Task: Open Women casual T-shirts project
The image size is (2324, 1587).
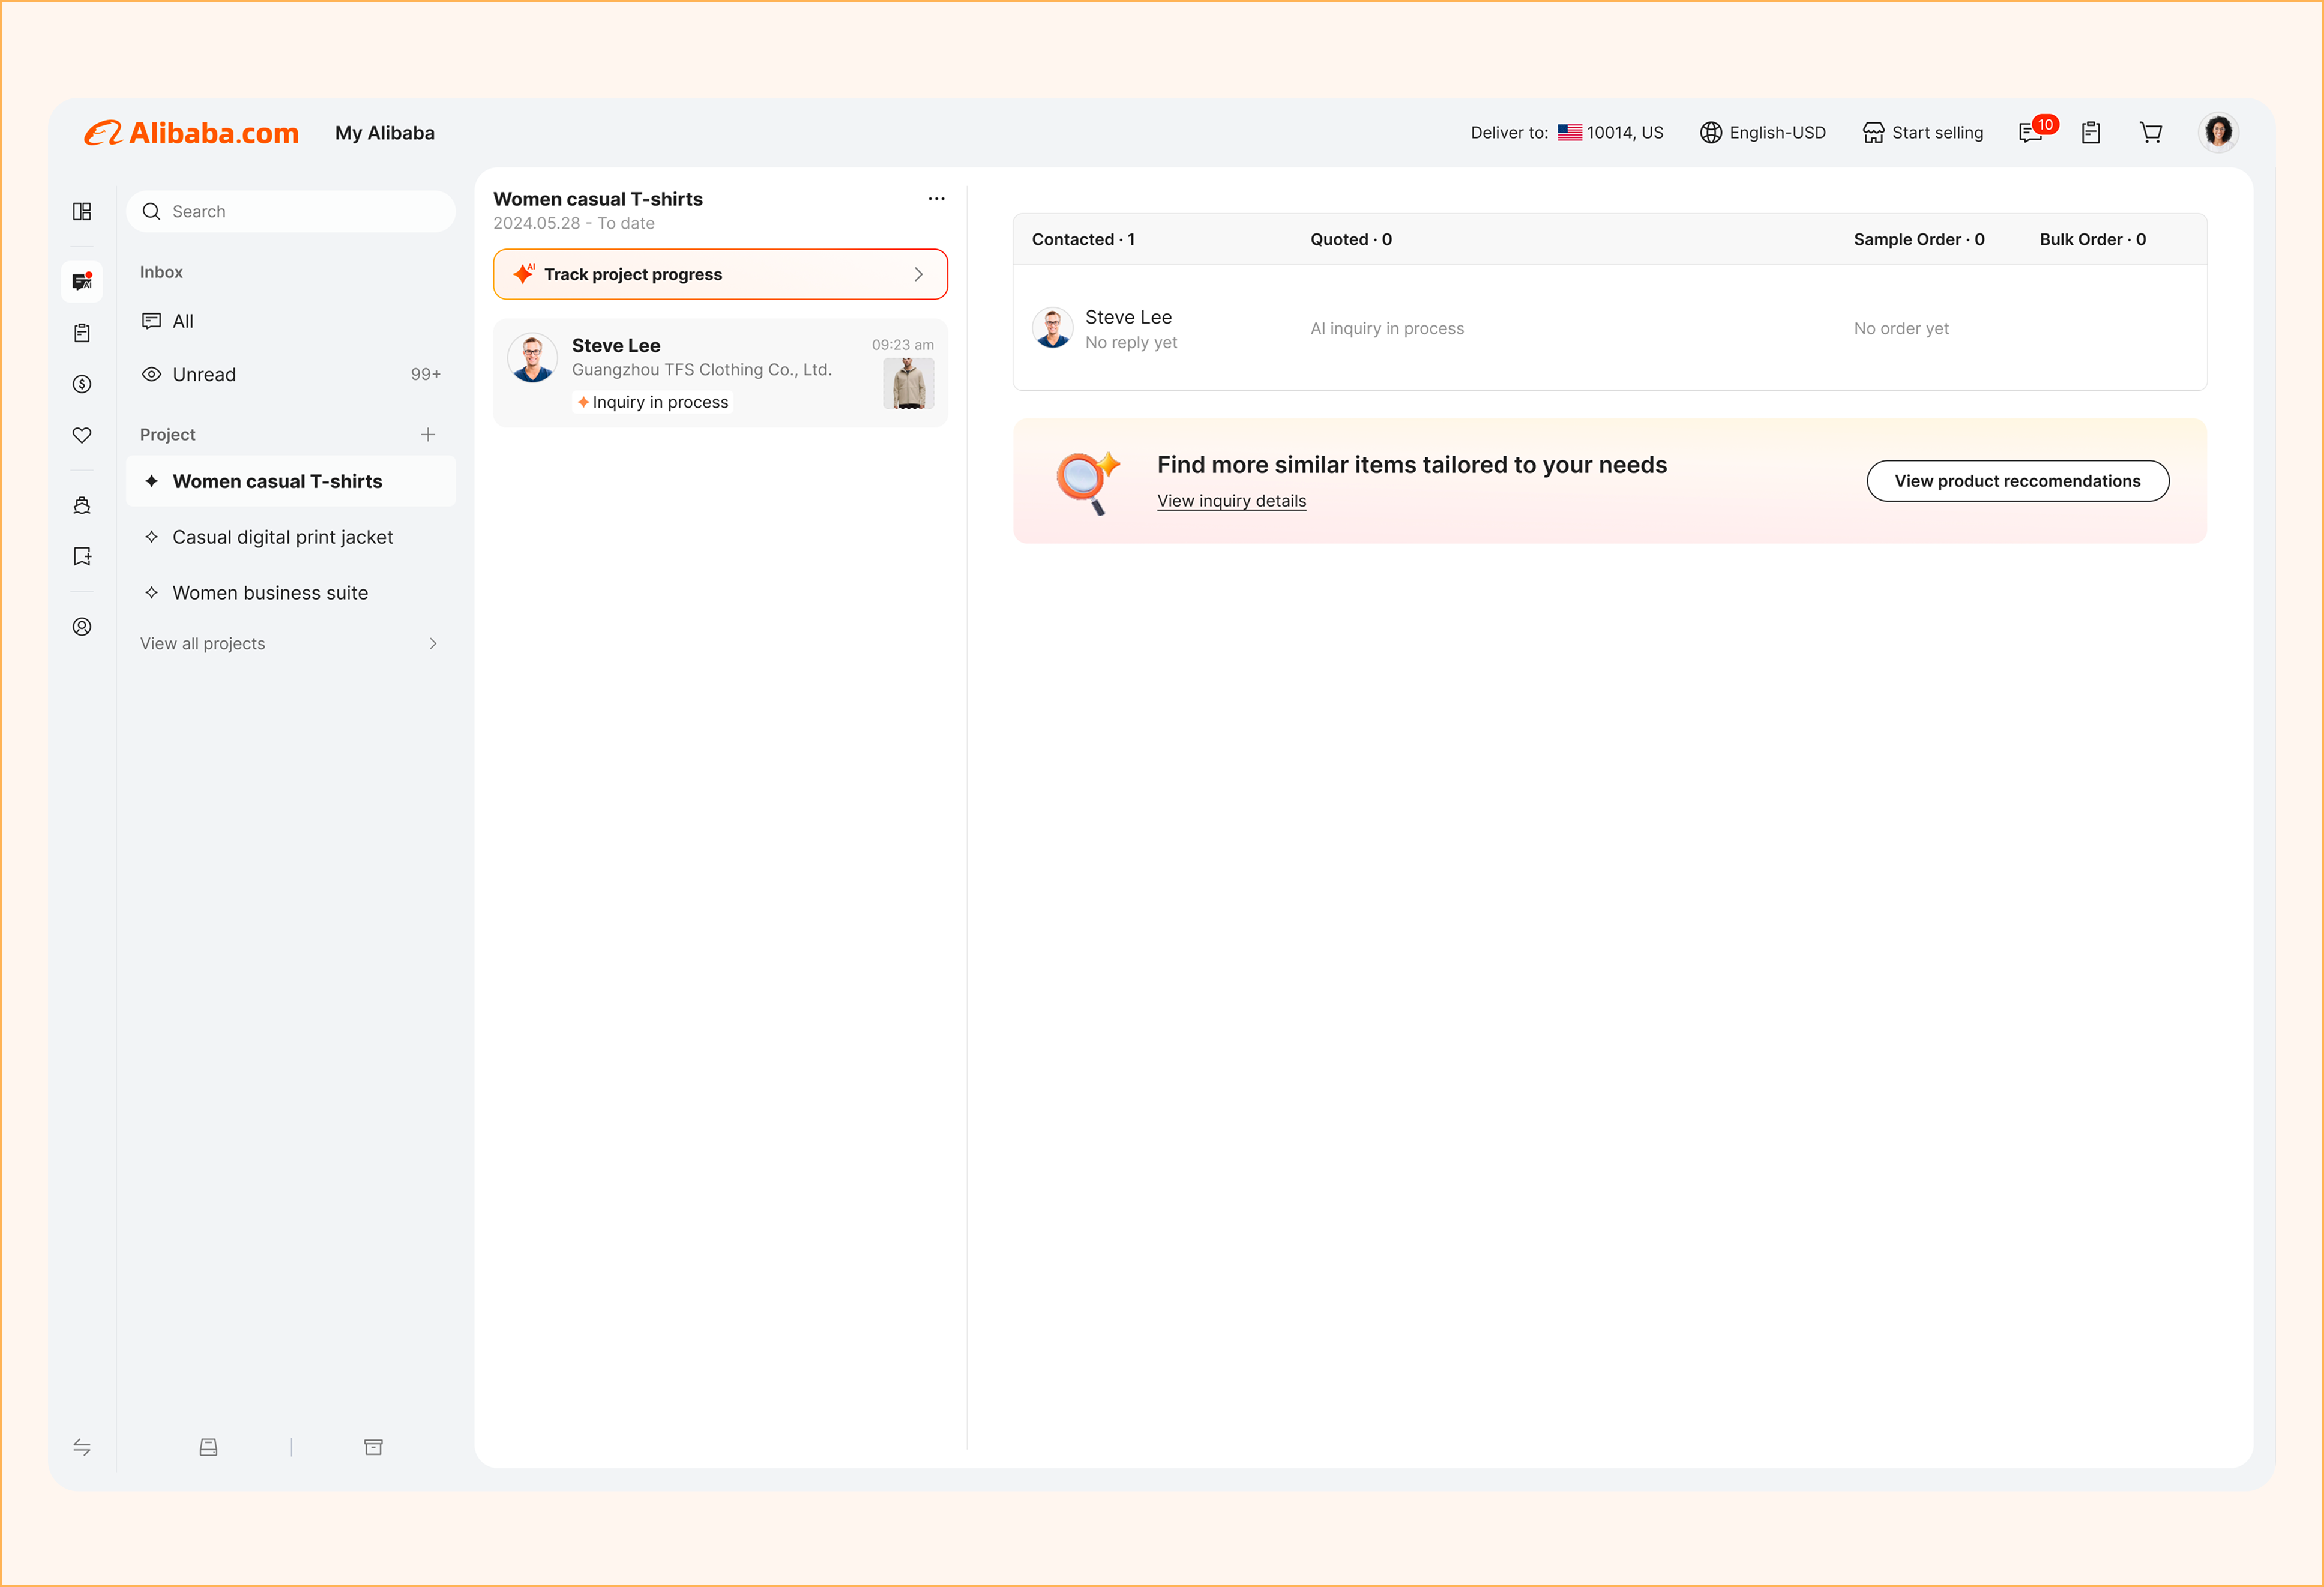Action: 291,481
